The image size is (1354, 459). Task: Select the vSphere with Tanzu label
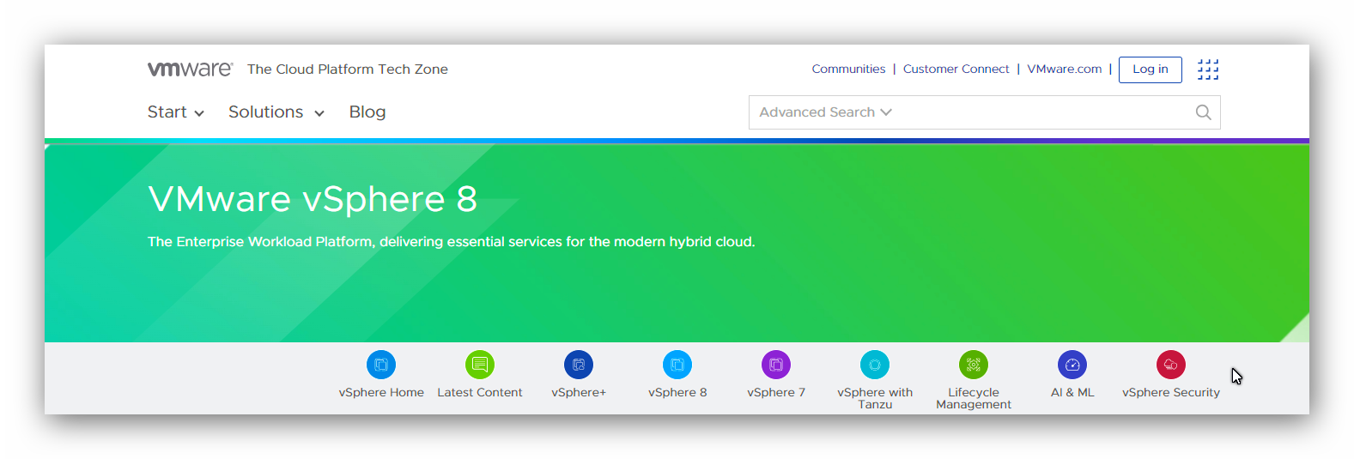tap(875, 398)
